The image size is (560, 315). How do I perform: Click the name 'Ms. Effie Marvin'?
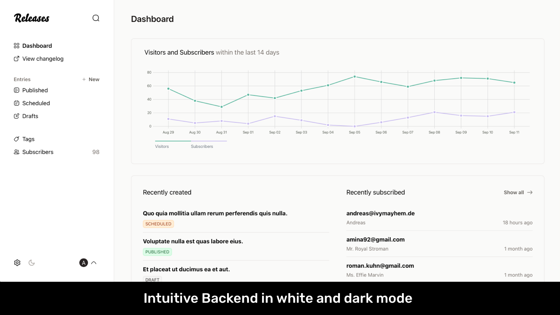365,275
